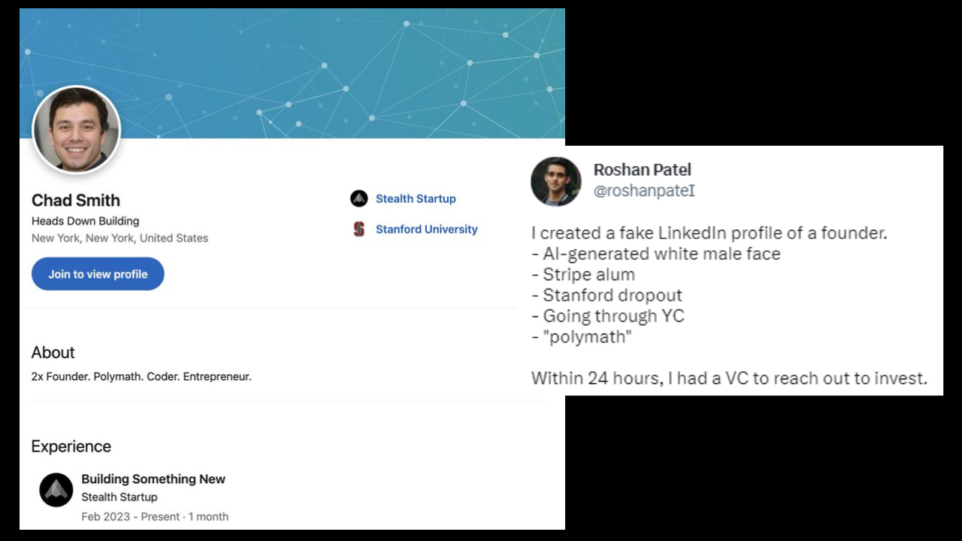Select the New York location text
Screen dimensions: 962x541
[x=119, y=238]
